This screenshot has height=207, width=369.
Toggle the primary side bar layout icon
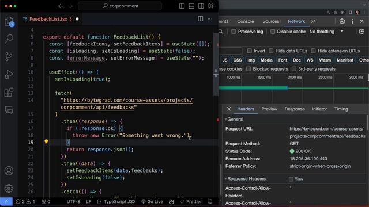pyautogui.click(x=182, y=6)
